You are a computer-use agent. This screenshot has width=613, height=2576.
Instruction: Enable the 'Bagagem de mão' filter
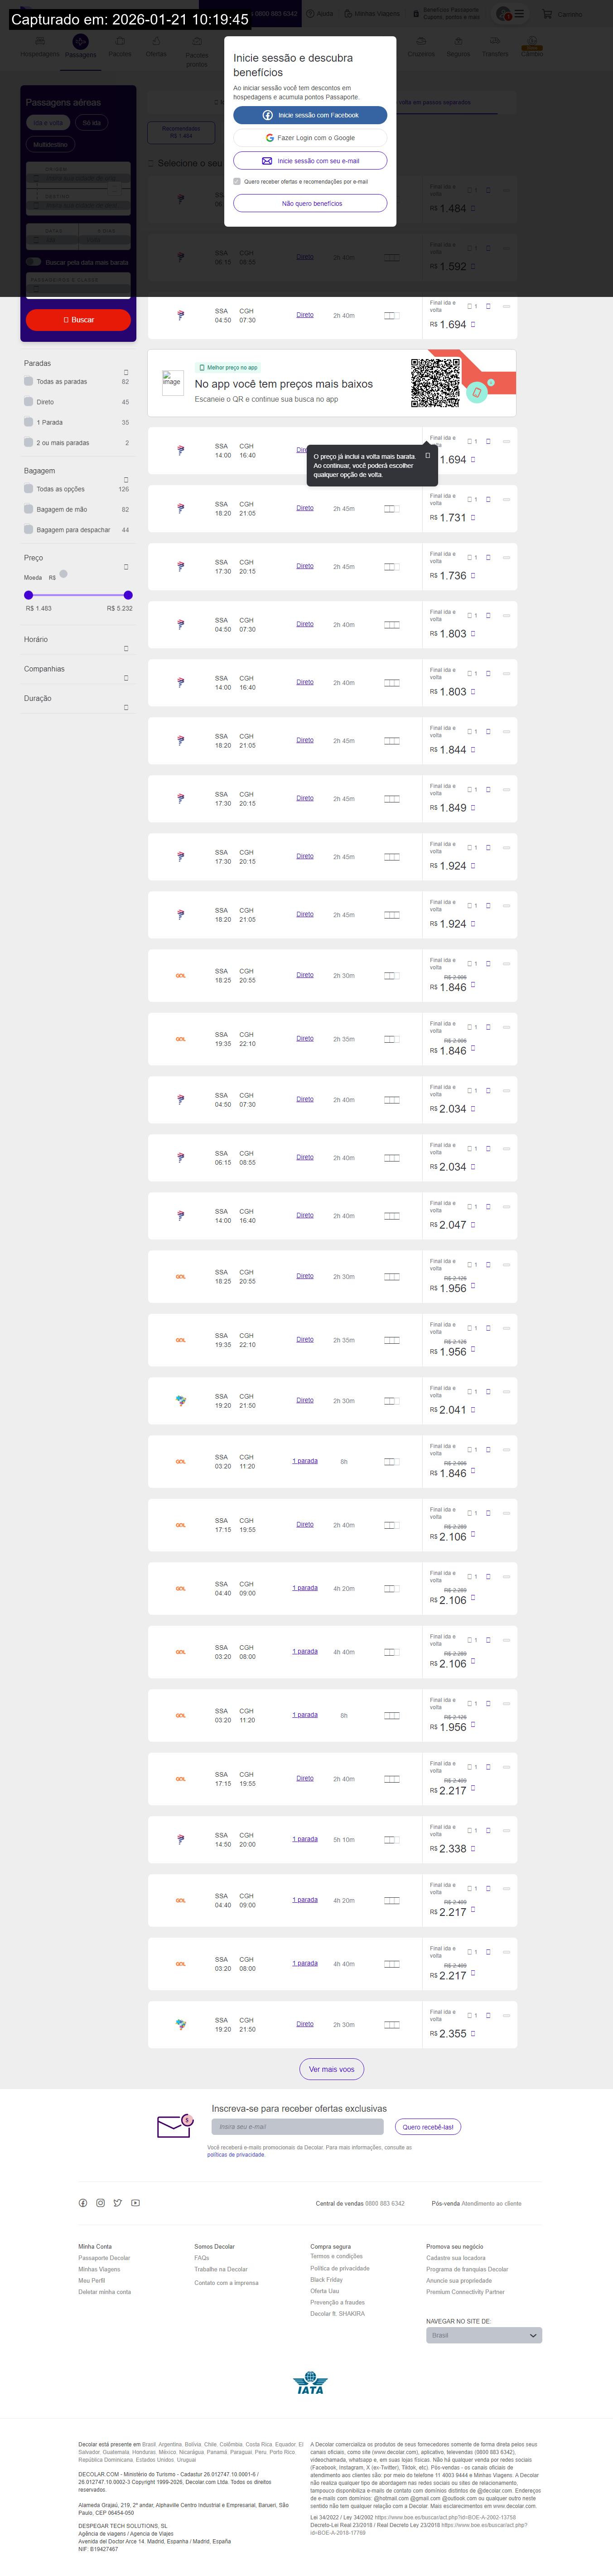29,509
